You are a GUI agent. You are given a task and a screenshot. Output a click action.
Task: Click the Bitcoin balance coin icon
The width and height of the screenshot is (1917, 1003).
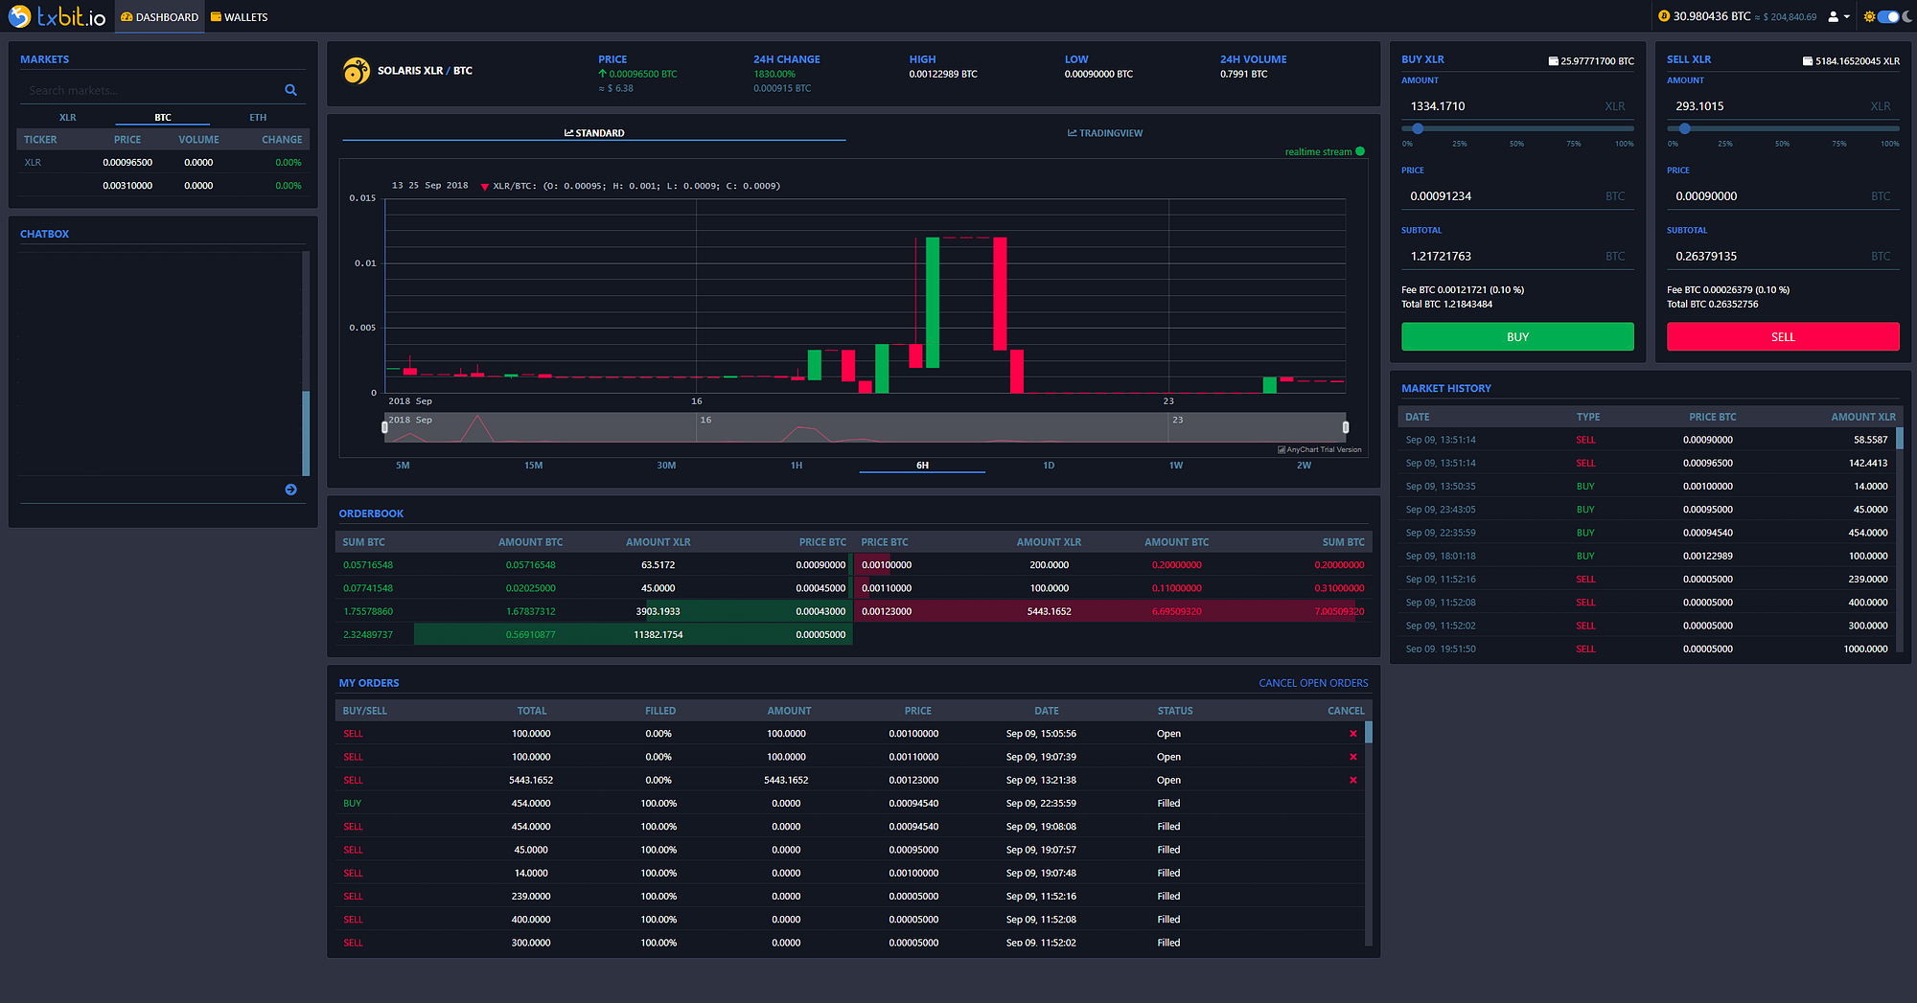coord(1664,16)
